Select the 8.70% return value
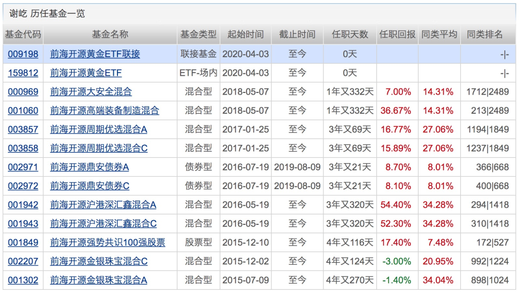 pos(398,167)
